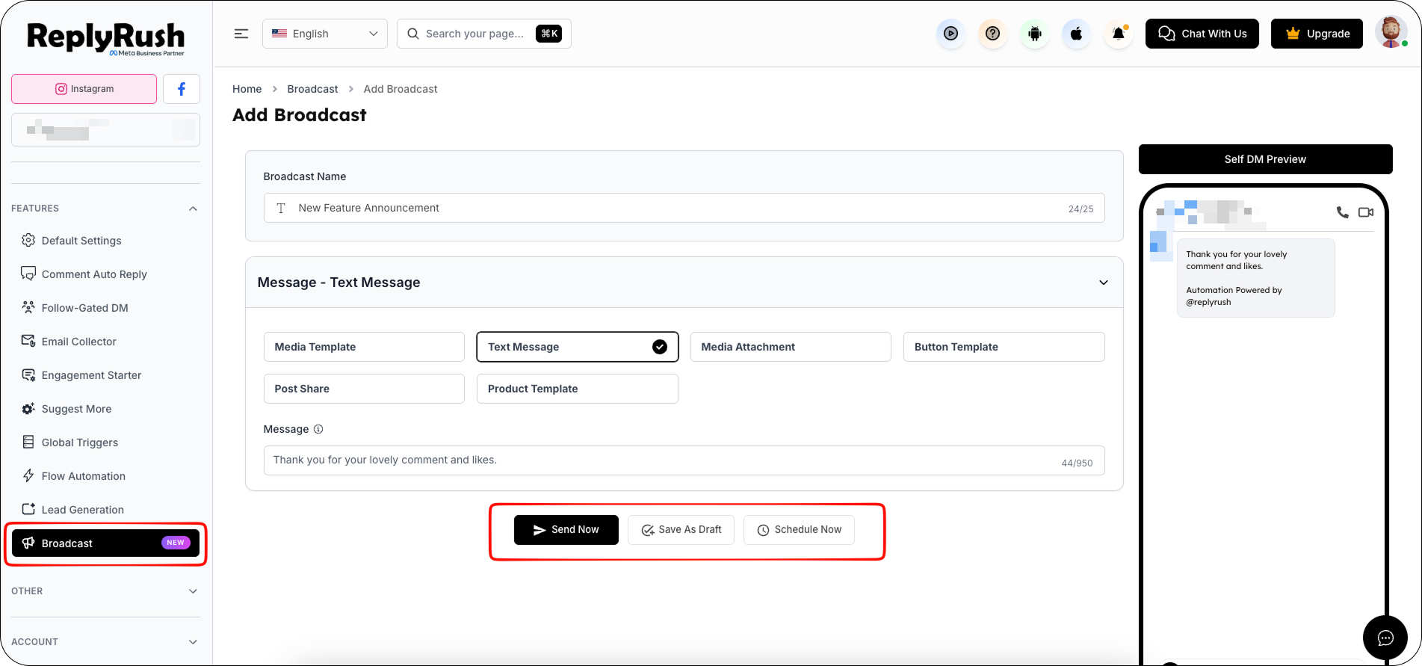Click the ReplyRush logo
This screenshot has width=1422, height=666.
[x=106, y=38]
